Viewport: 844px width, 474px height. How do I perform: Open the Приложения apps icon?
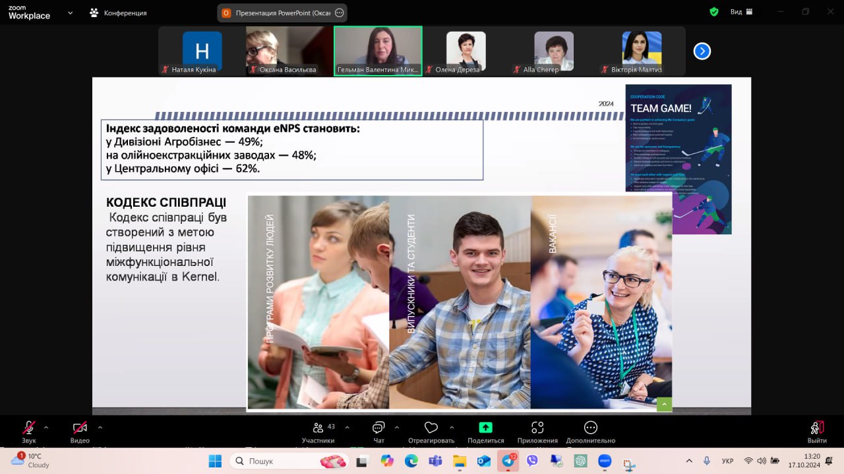[537, 429]
